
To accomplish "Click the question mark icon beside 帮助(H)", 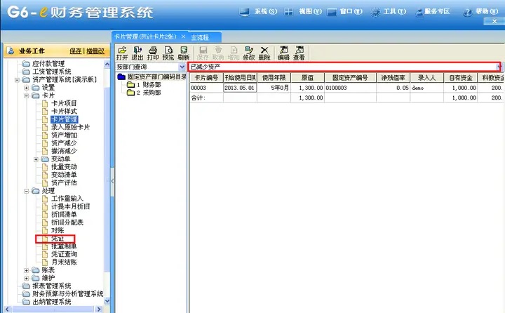I will click(x=467, y=12).
